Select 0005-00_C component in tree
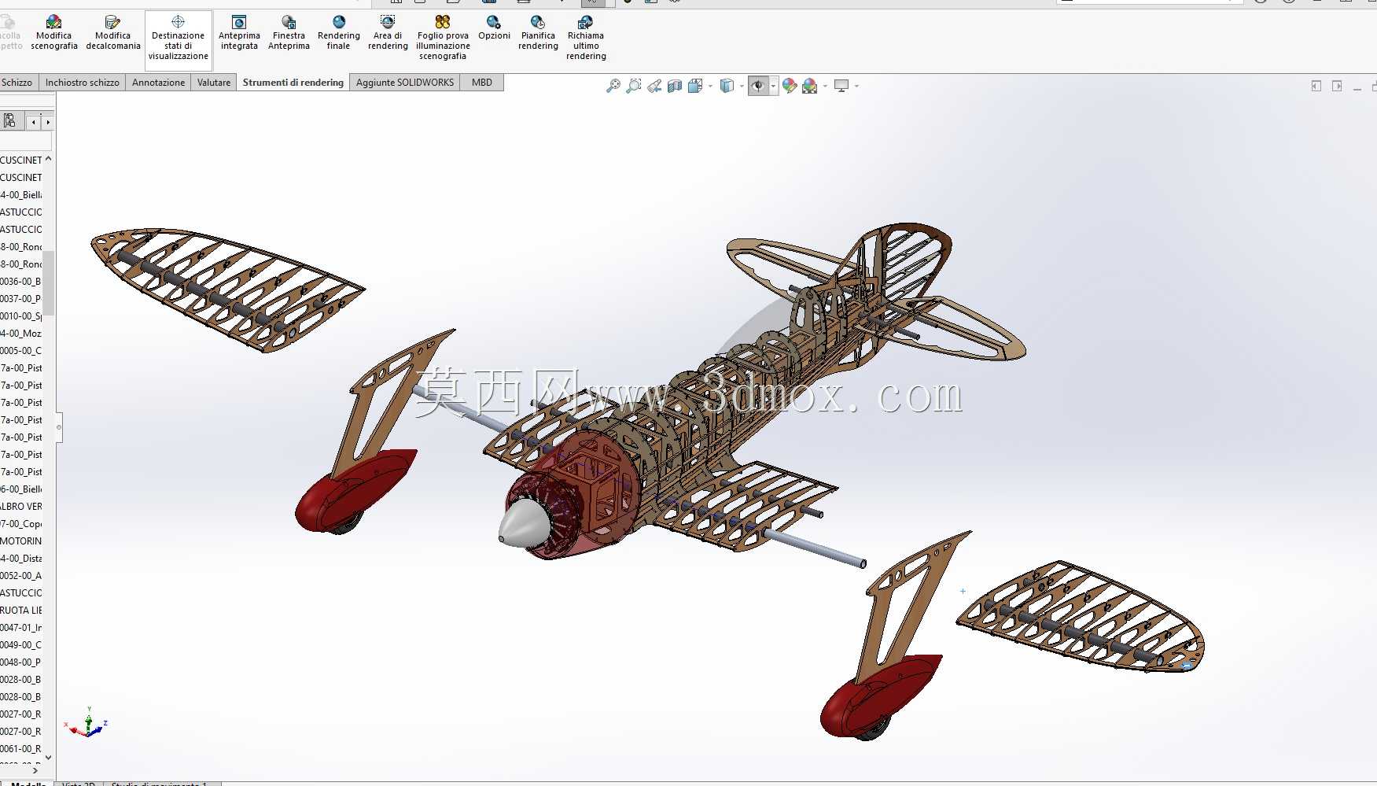The height and width of the screenshot is (786, 1377). click(21, 351)
